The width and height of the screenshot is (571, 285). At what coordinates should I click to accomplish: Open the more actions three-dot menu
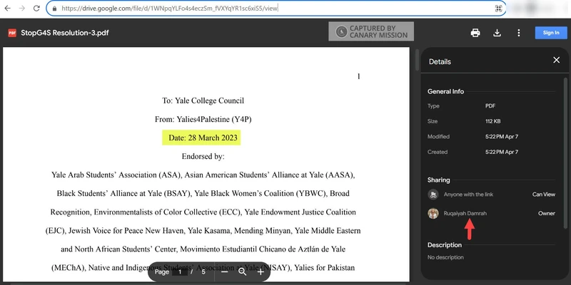point(519,33)
